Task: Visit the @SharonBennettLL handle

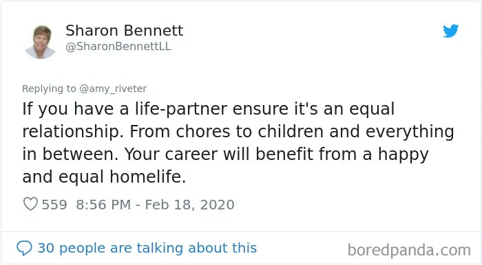Action: tap(118, 47)
